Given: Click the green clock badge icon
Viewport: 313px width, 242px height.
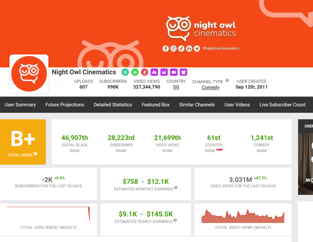Looking at the screenshot, I should [125, 72].
